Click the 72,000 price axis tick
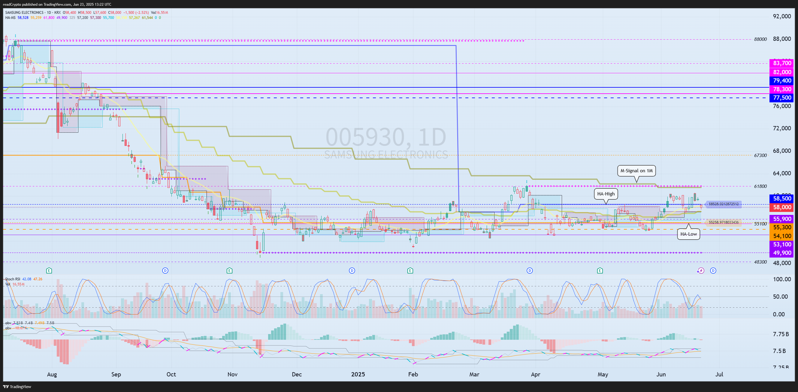 (x=782, y=128)
